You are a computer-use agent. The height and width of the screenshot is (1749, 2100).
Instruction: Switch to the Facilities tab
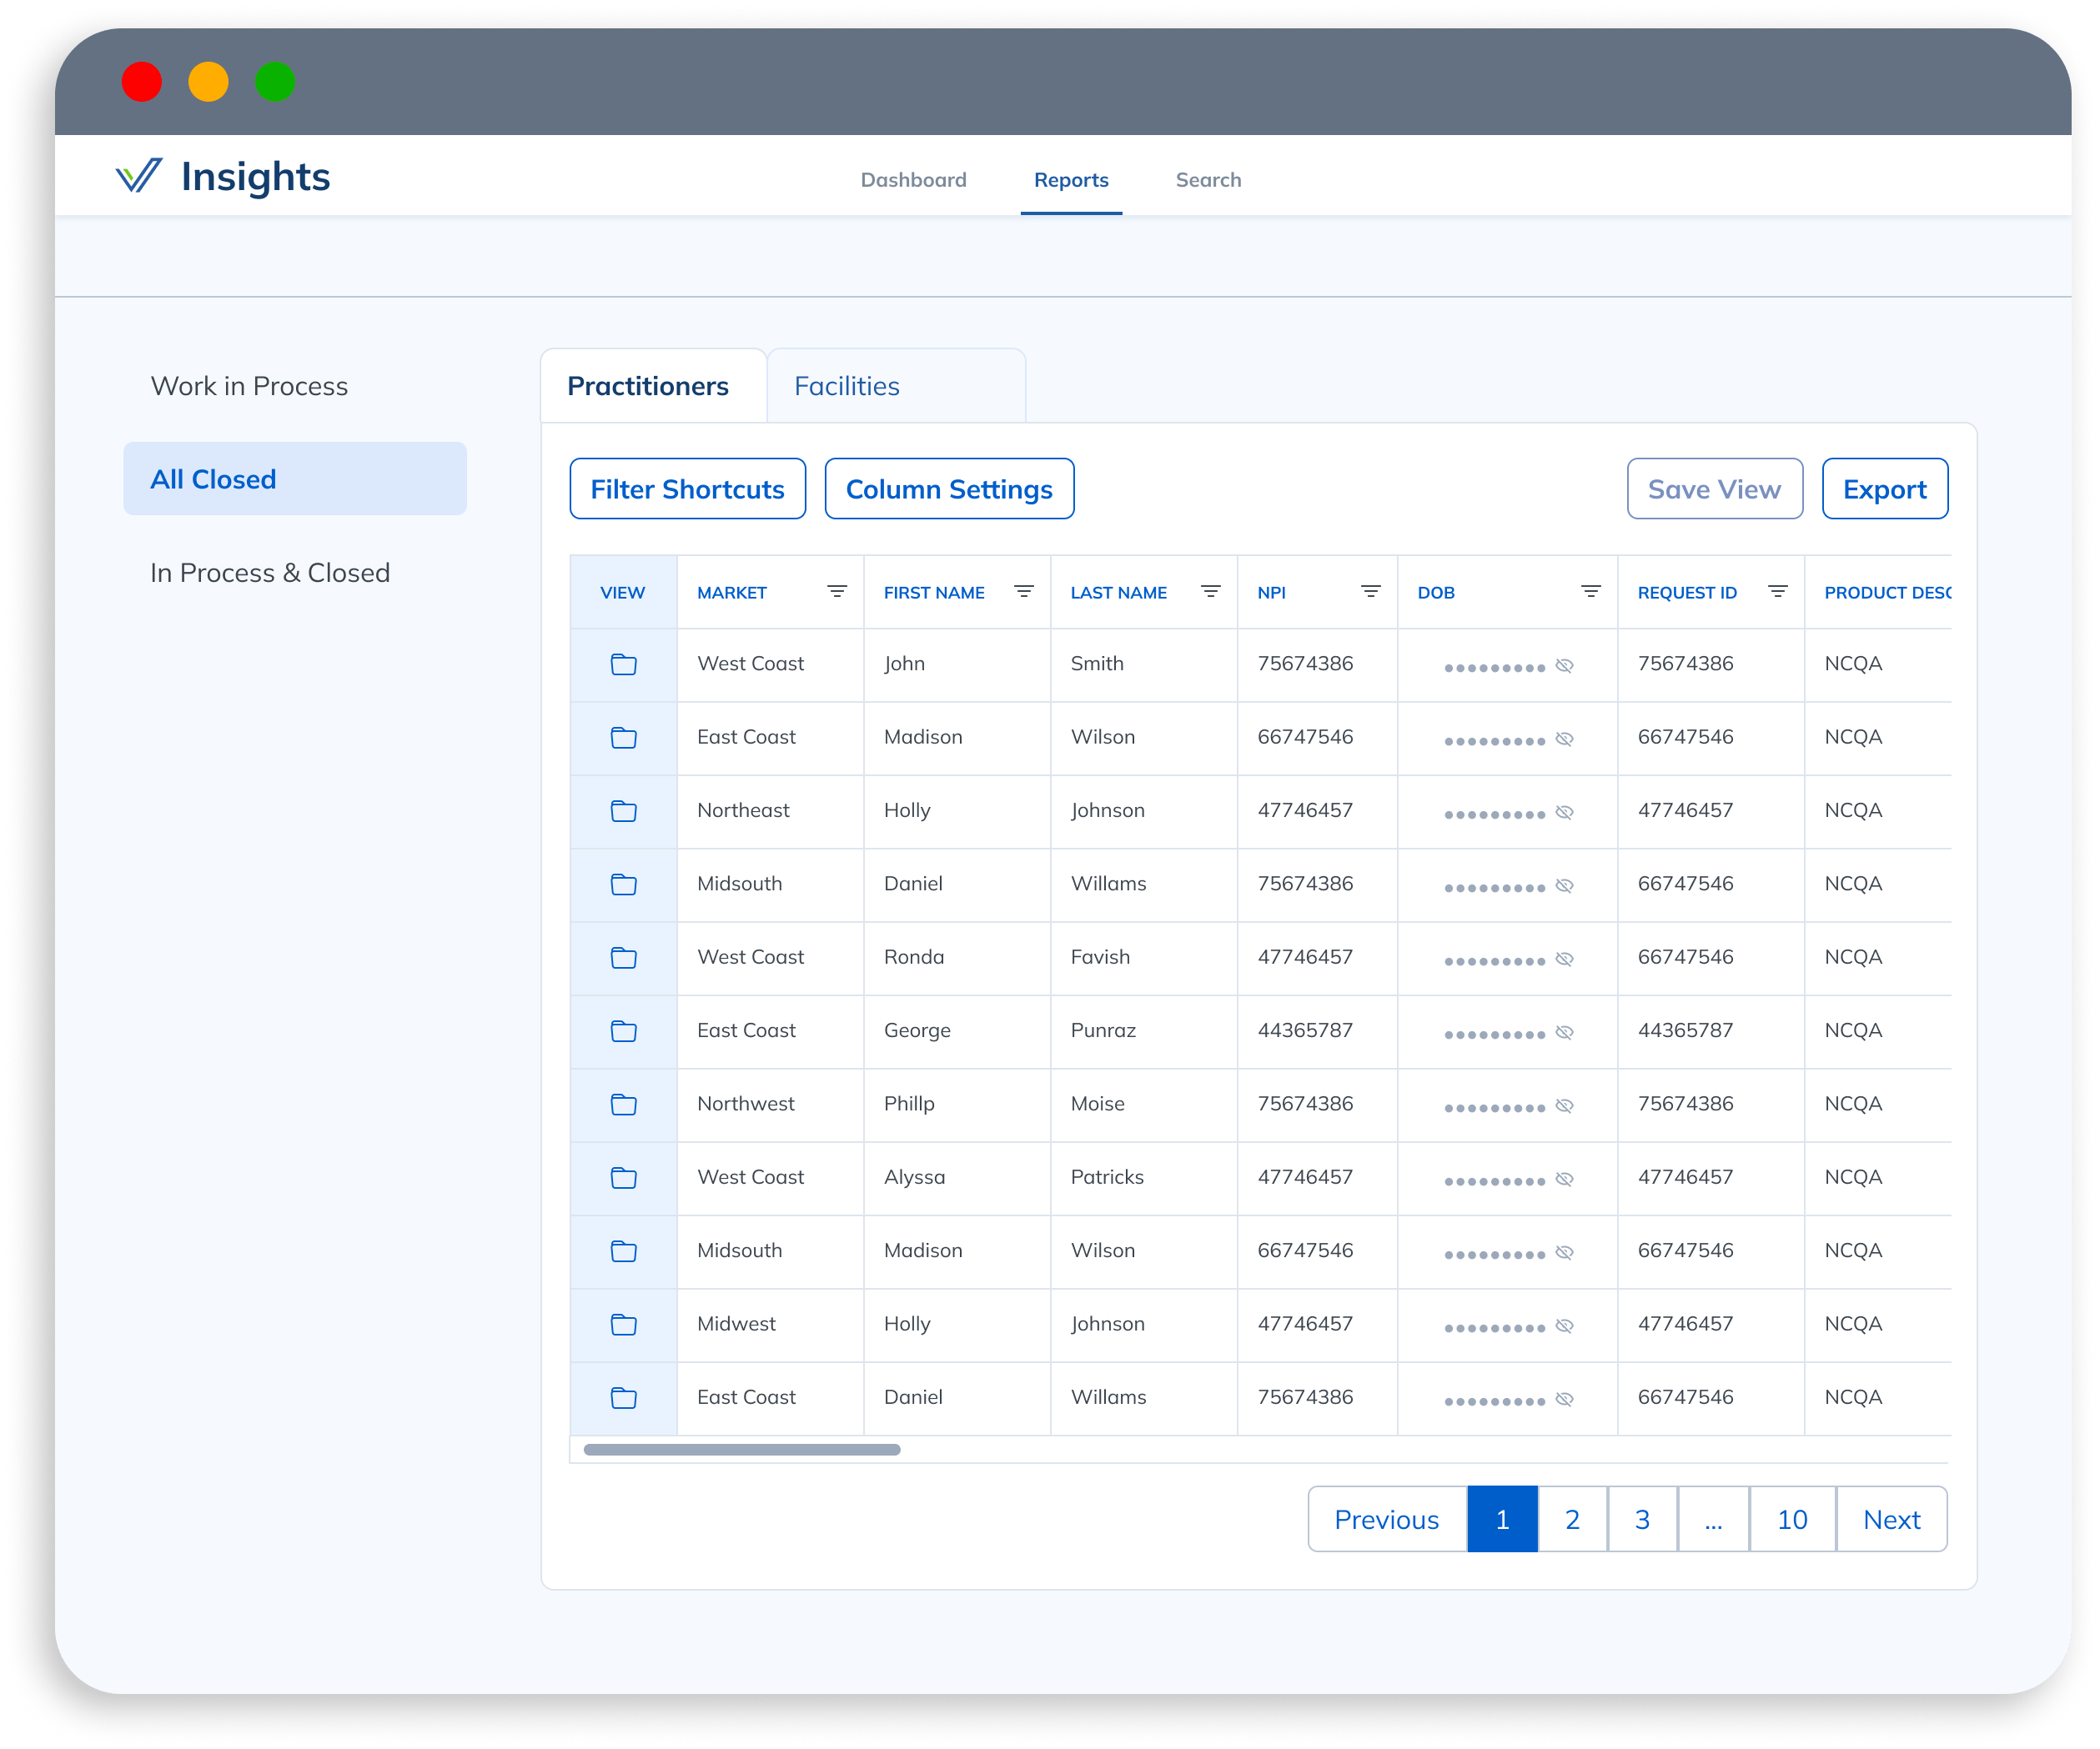pyautogui.click(x=846, y=385)
